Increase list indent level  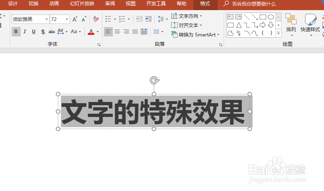click(148, 19)
